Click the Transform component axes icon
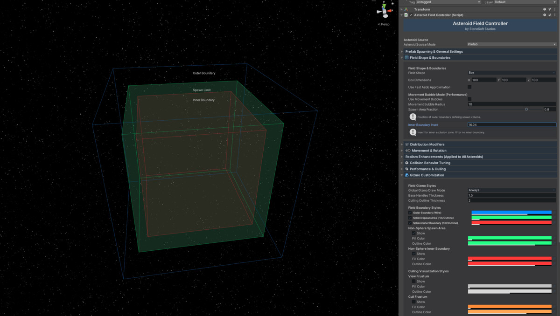This screenshot has height=316, width=560. [406, 9]
